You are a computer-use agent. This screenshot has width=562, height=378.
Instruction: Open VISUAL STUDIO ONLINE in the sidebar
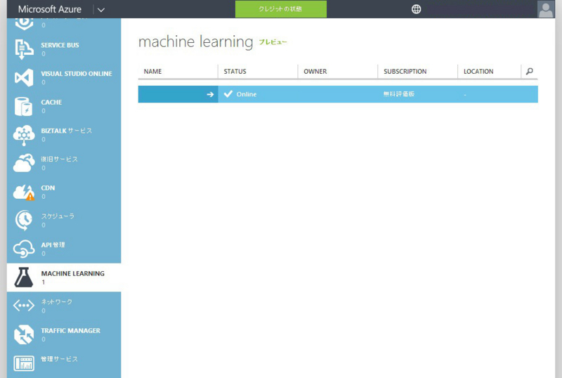(77, 74)
